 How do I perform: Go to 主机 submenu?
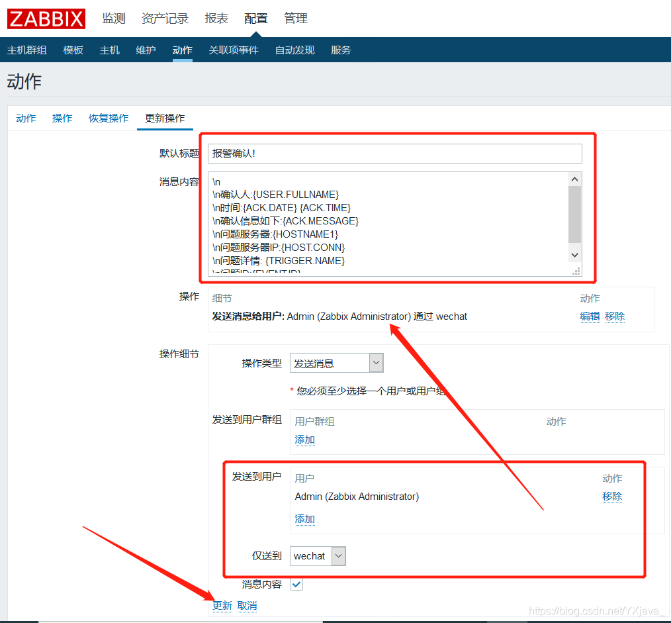[x=110, y=50]
